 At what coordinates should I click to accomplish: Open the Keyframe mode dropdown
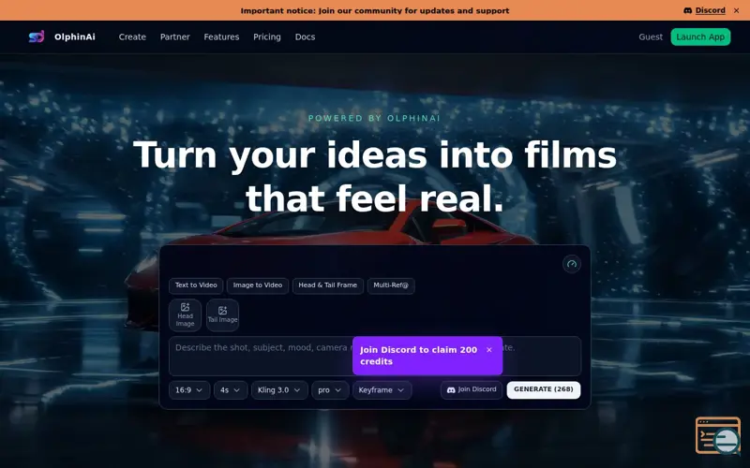click(382, 390)
